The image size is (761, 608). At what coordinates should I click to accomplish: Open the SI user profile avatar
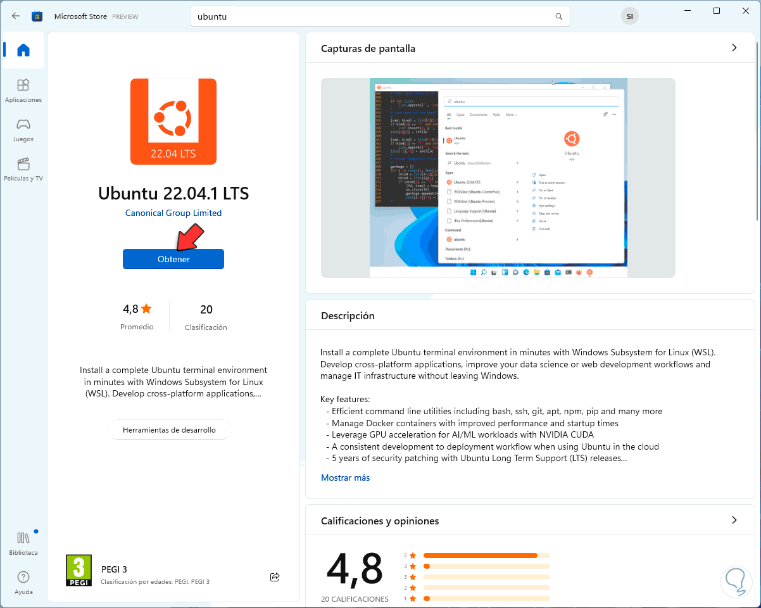coord(629,16)
